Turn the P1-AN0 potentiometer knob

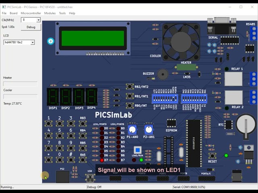point(132,129)
